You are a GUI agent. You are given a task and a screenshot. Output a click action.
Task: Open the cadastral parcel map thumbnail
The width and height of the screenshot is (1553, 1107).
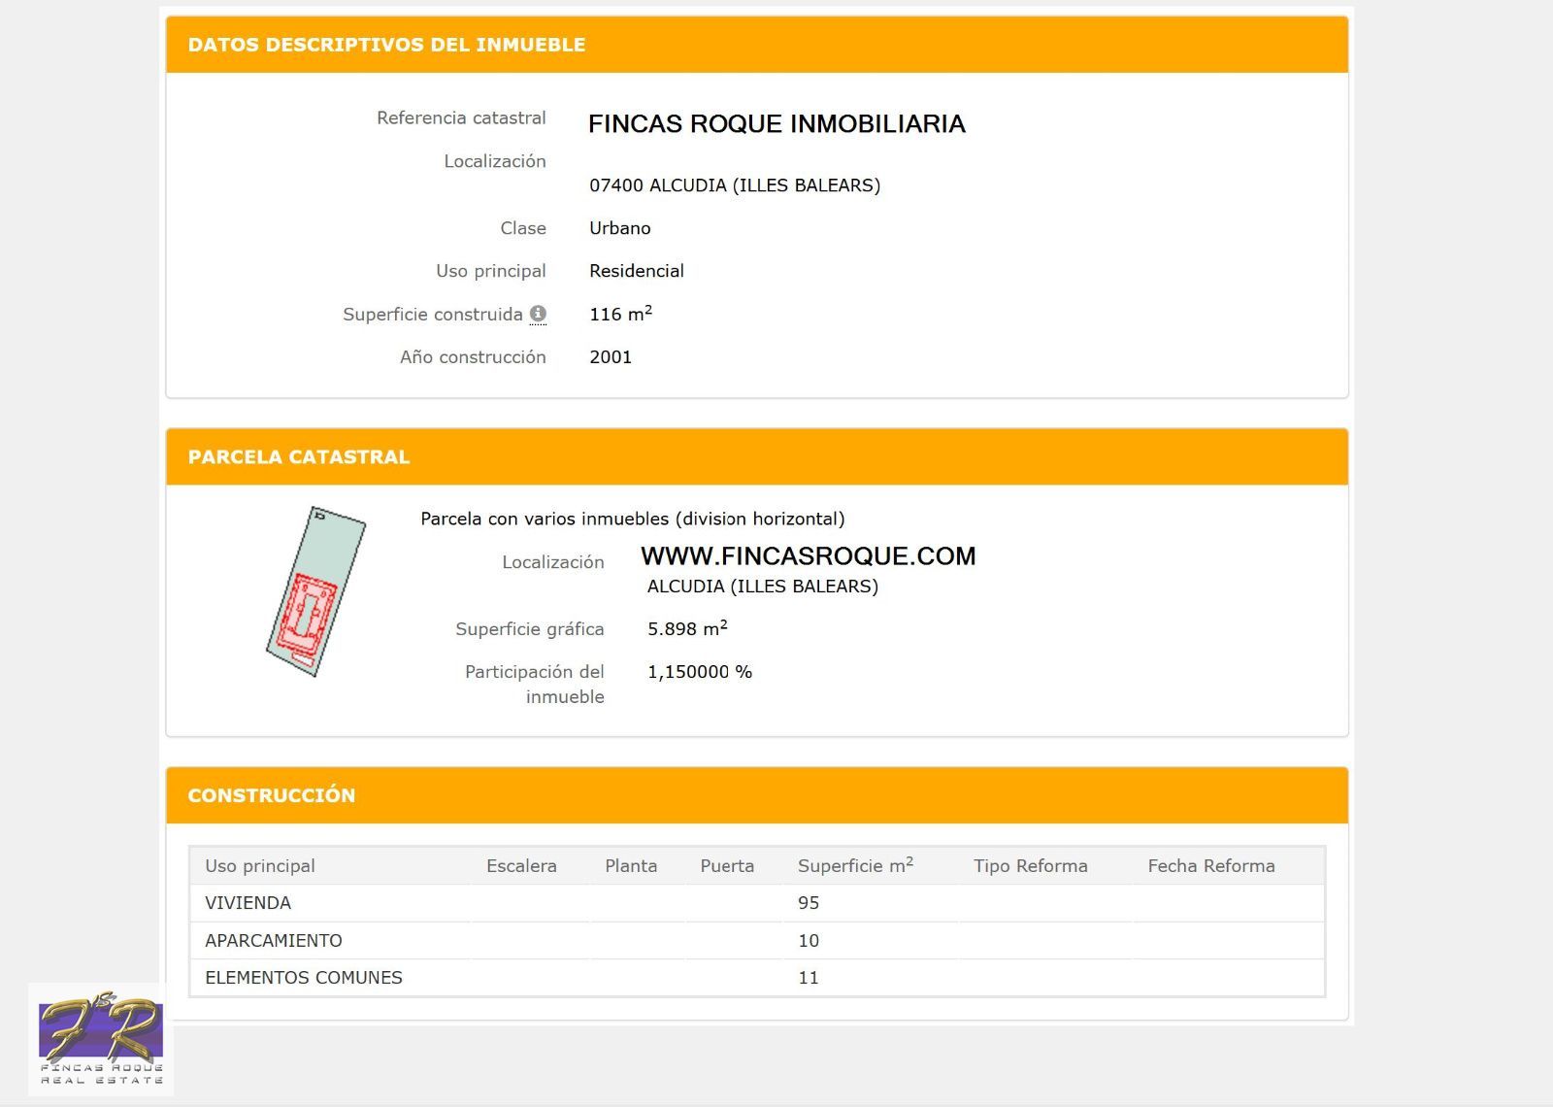tap(315, 591)
